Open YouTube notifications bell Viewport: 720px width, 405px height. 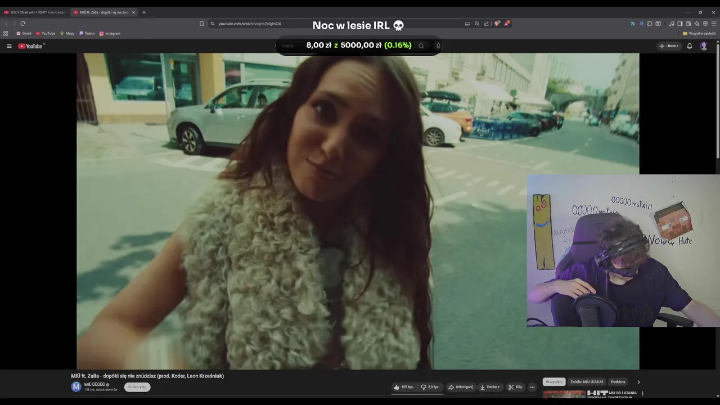click(x=689, y=46)
